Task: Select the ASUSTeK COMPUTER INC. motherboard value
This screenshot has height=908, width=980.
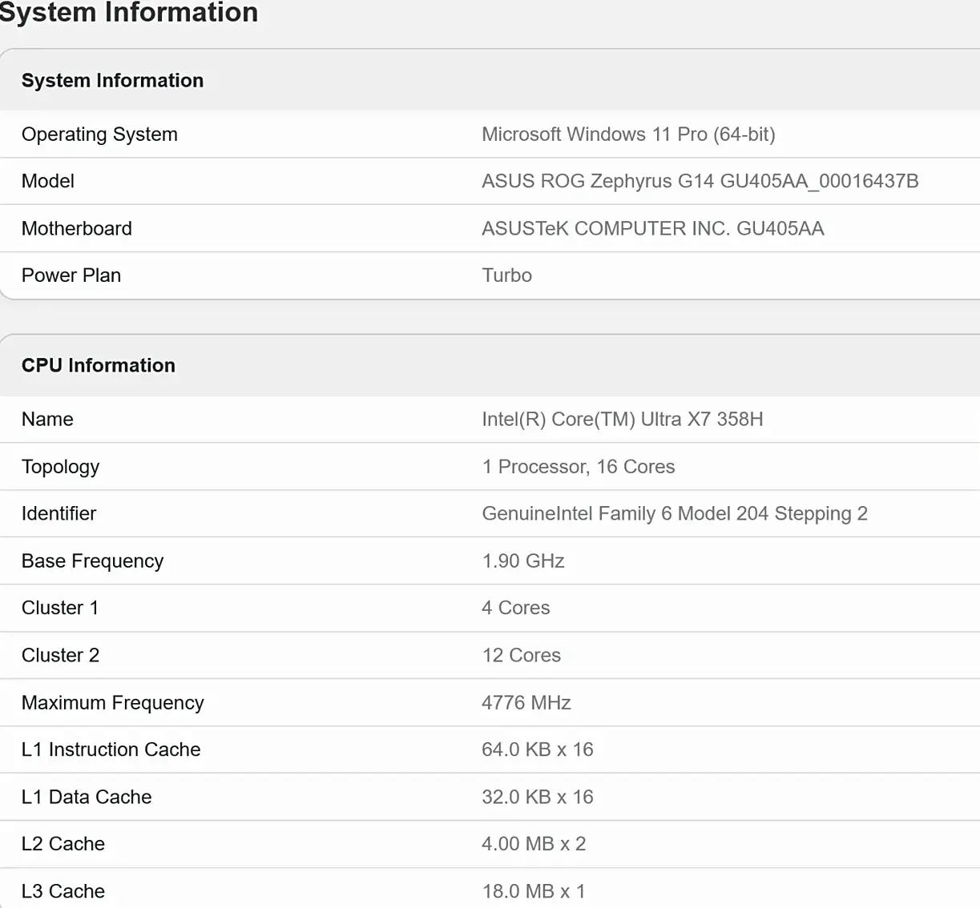Action: tap(652, 229)
